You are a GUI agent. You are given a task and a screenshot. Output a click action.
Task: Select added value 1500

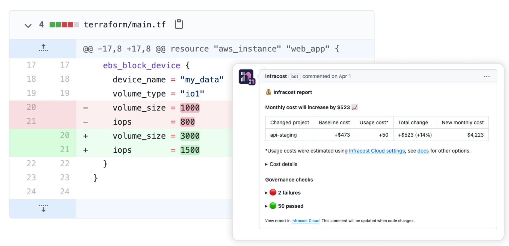click(190, 150)
